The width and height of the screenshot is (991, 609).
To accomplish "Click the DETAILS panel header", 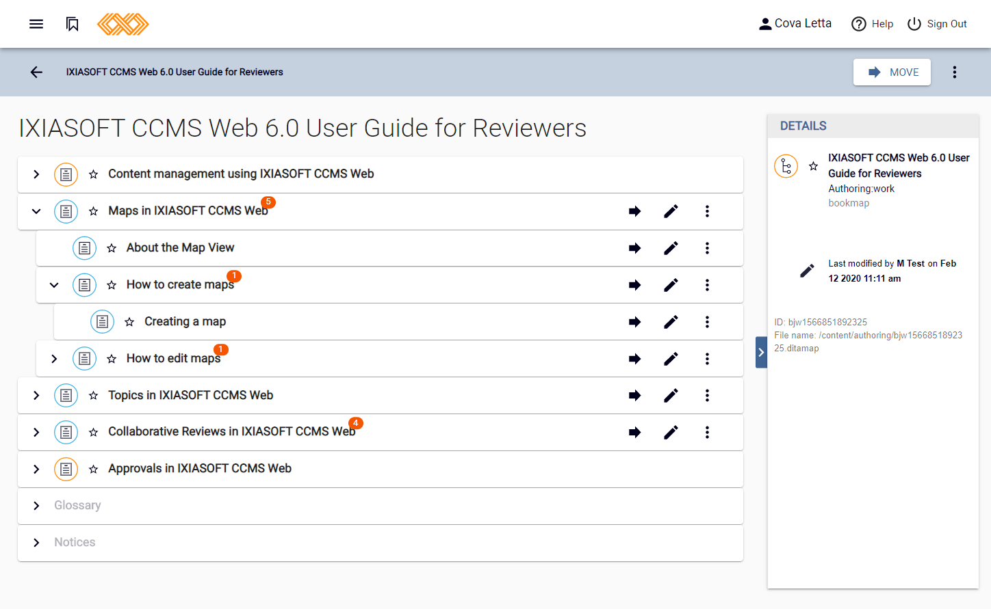I will click(x=873, y=126).
